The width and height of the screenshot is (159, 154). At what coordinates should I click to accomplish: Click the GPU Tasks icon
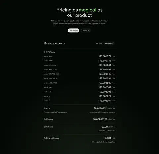click(45, 52)
